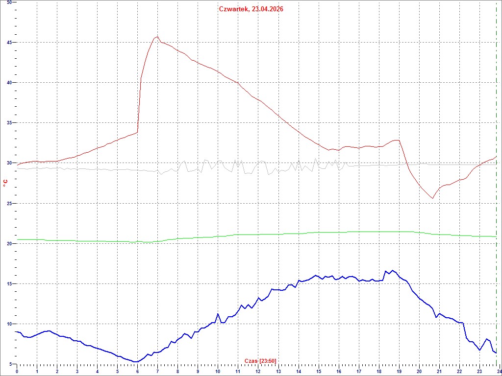
Task: Click the blue curve's lowest point near hour 6
Action: tap(136, 362)
